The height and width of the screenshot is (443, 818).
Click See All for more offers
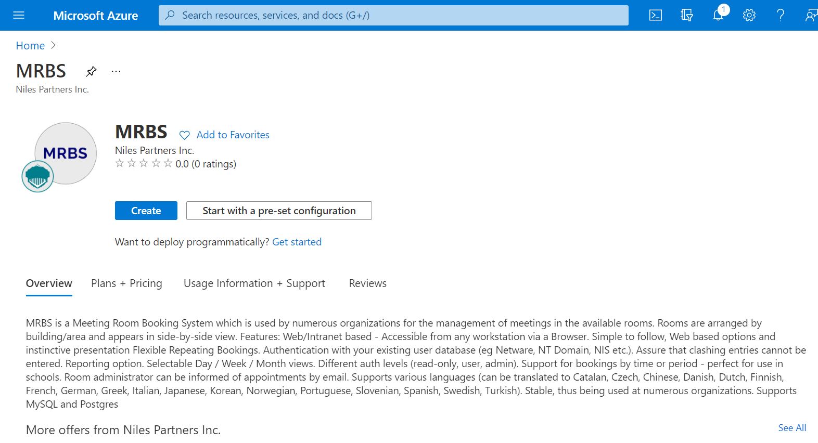point(791,428)
